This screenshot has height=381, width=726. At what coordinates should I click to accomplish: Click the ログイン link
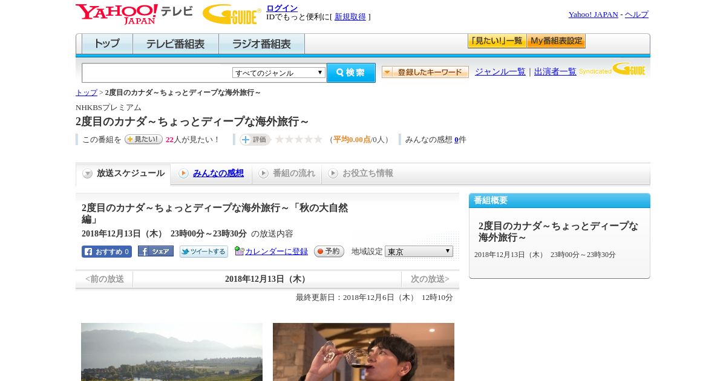[x=282, y=8]
